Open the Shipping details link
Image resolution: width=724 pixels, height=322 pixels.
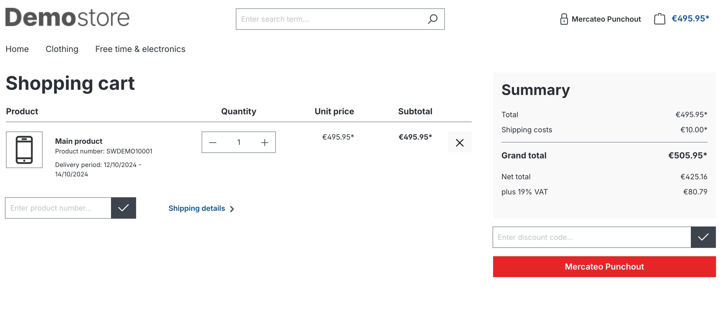click(x=197, y=208)
